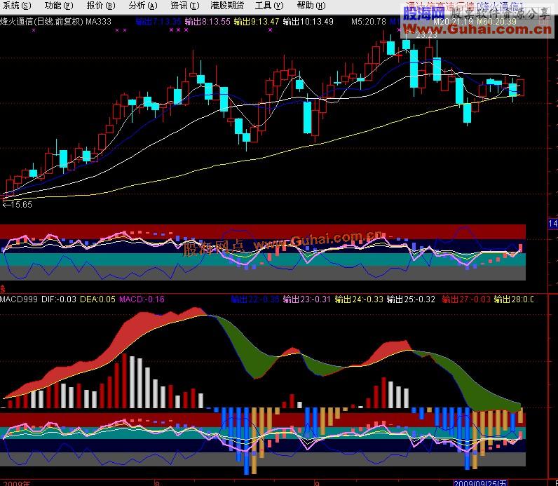Open the 功能(F) menu
The image size is (558, 486).
click(x=59, y=6)
